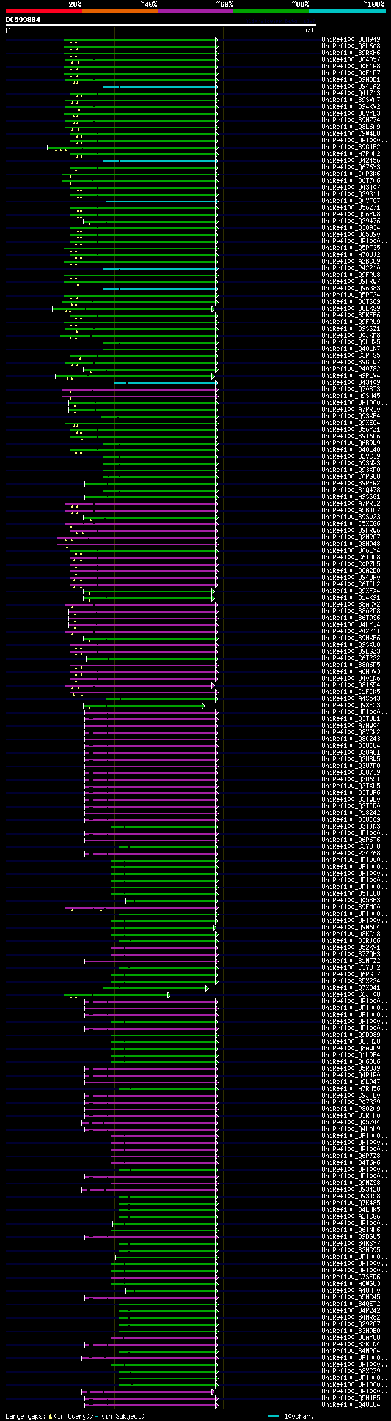Choose entry UniRef100_Q3TWL1
391x1421 pixels.
[351, 719]
